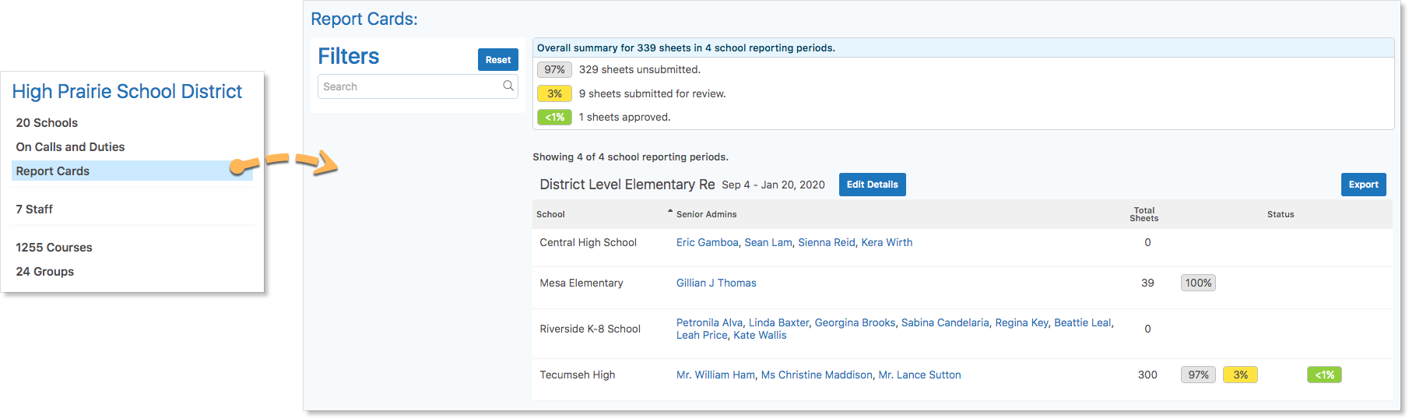Click Tecumseh High yellow 3% badge

[x=1240, y=375]
